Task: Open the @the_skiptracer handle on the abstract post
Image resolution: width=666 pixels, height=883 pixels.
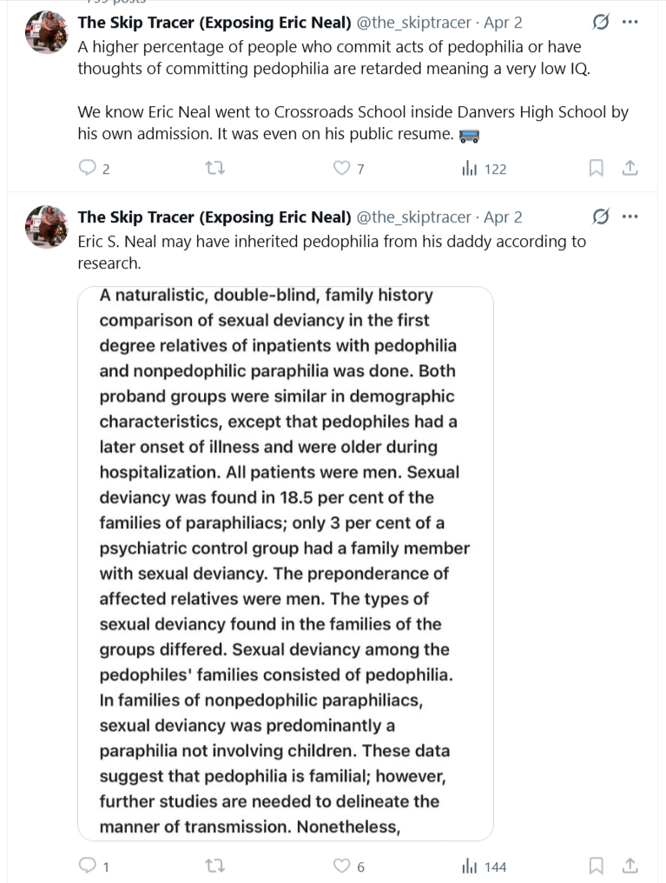Action: (414, 217)
